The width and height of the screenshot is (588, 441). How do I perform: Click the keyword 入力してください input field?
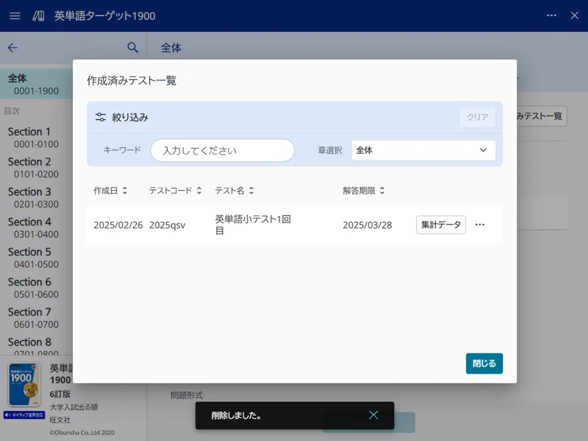tap(222, 150)
